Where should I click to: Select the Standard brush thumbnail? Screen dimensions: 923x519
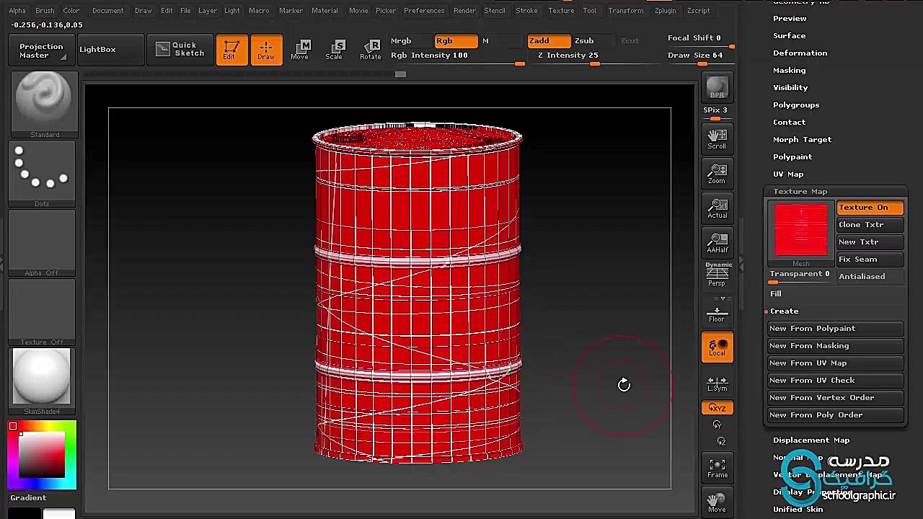pos(44,101)
